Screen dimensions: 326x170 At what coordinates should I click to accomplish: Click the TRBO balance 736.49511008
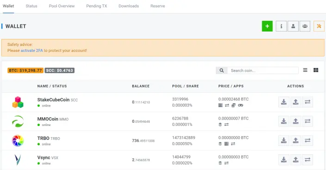(x=143, y=141)
